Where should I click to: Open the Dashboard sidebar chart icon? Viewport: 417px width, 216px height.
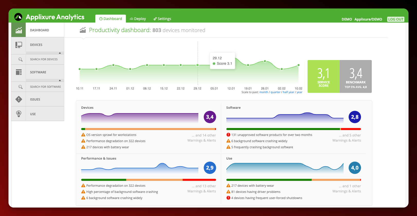[x=19, y=30]
